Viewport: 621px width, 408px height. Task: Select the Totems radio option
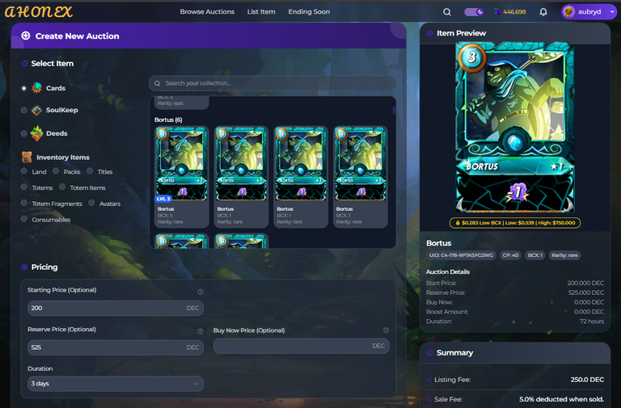tap(23, 187)
